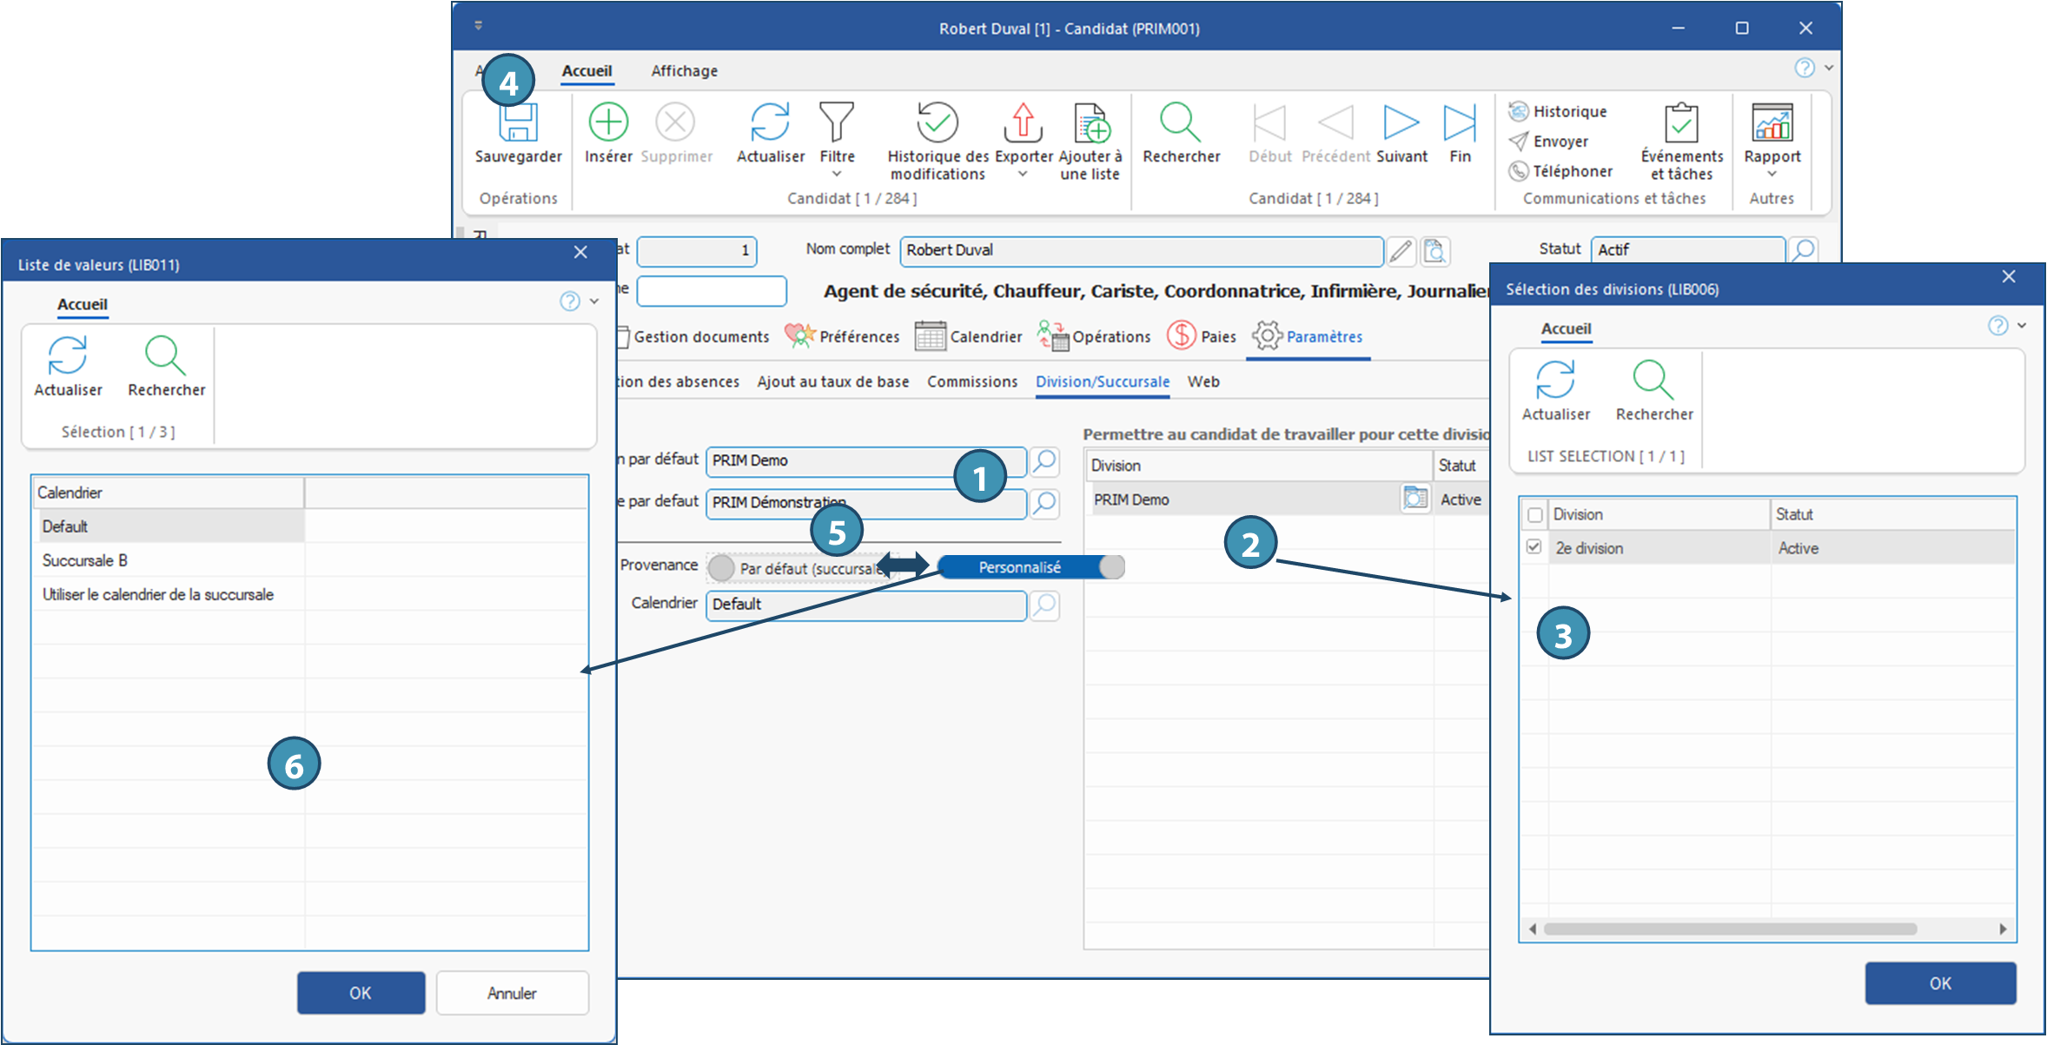
Task: Uncheck the 2e division checkbox
Action: pyautogui.click(x=1534, y=547)
